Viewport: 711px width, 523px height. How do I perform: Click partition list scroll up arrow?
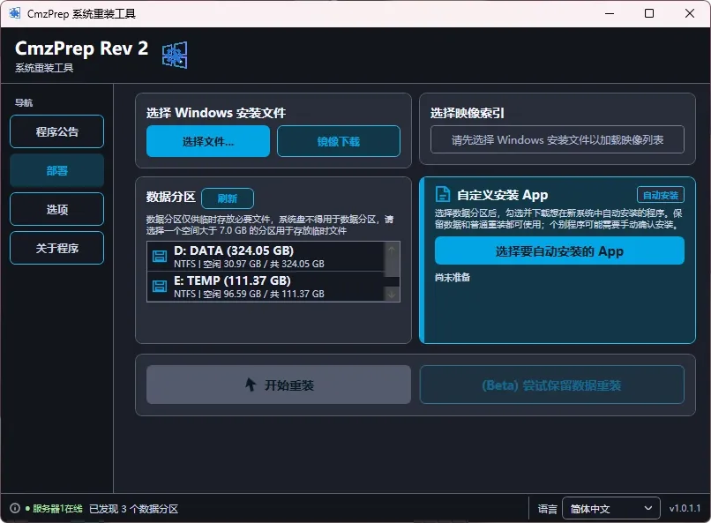tap(392, 250)
